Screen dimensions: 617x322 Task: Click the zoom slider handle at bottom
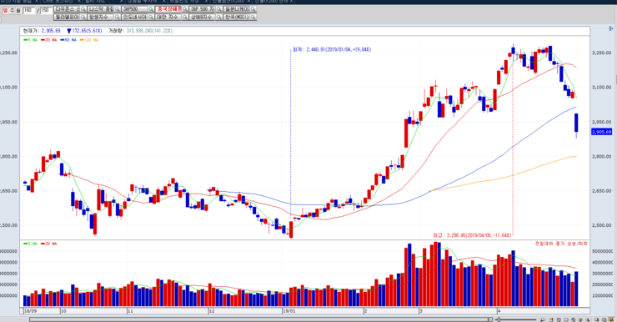(x=499, y=319)
